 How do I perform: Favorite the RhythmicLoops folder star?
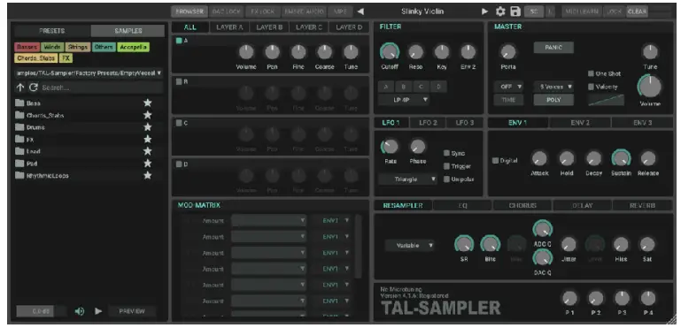tap(148, 176)
